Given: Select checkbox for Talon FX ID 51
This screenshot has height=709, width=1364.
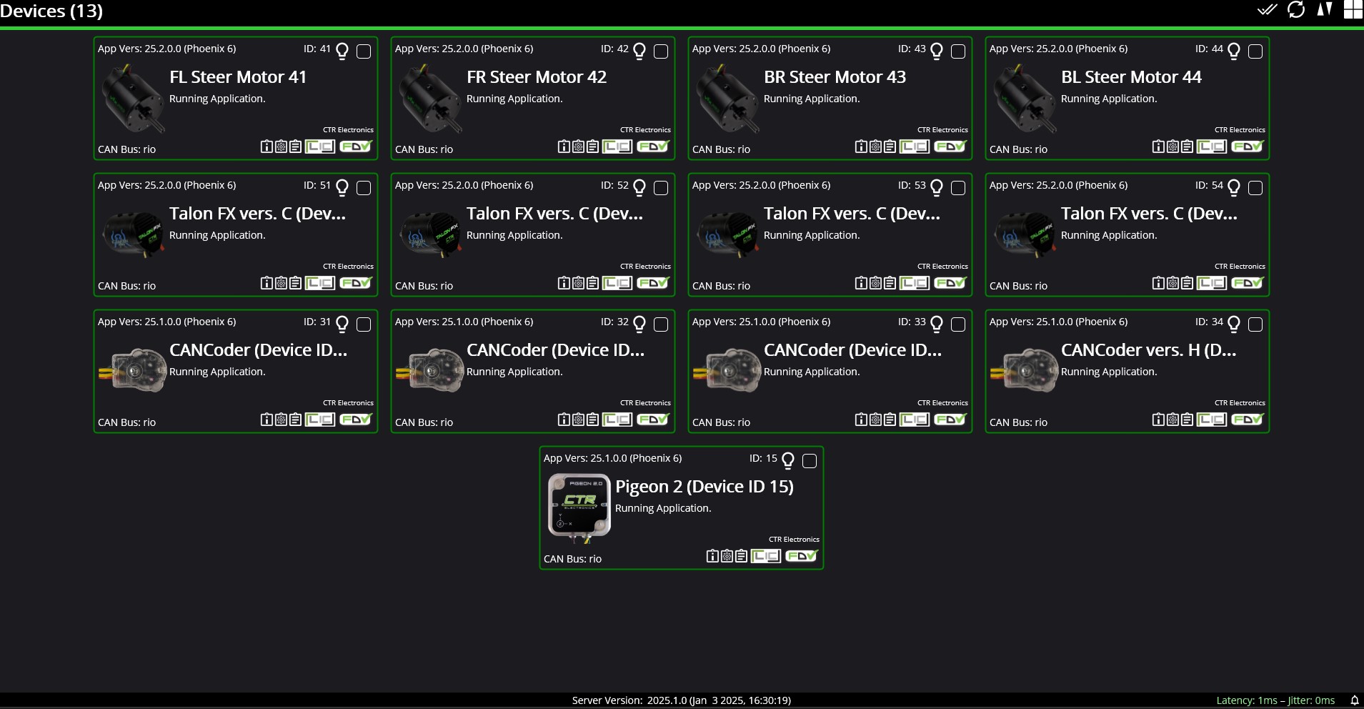Looking at the screenshot, I should point(364,188).
